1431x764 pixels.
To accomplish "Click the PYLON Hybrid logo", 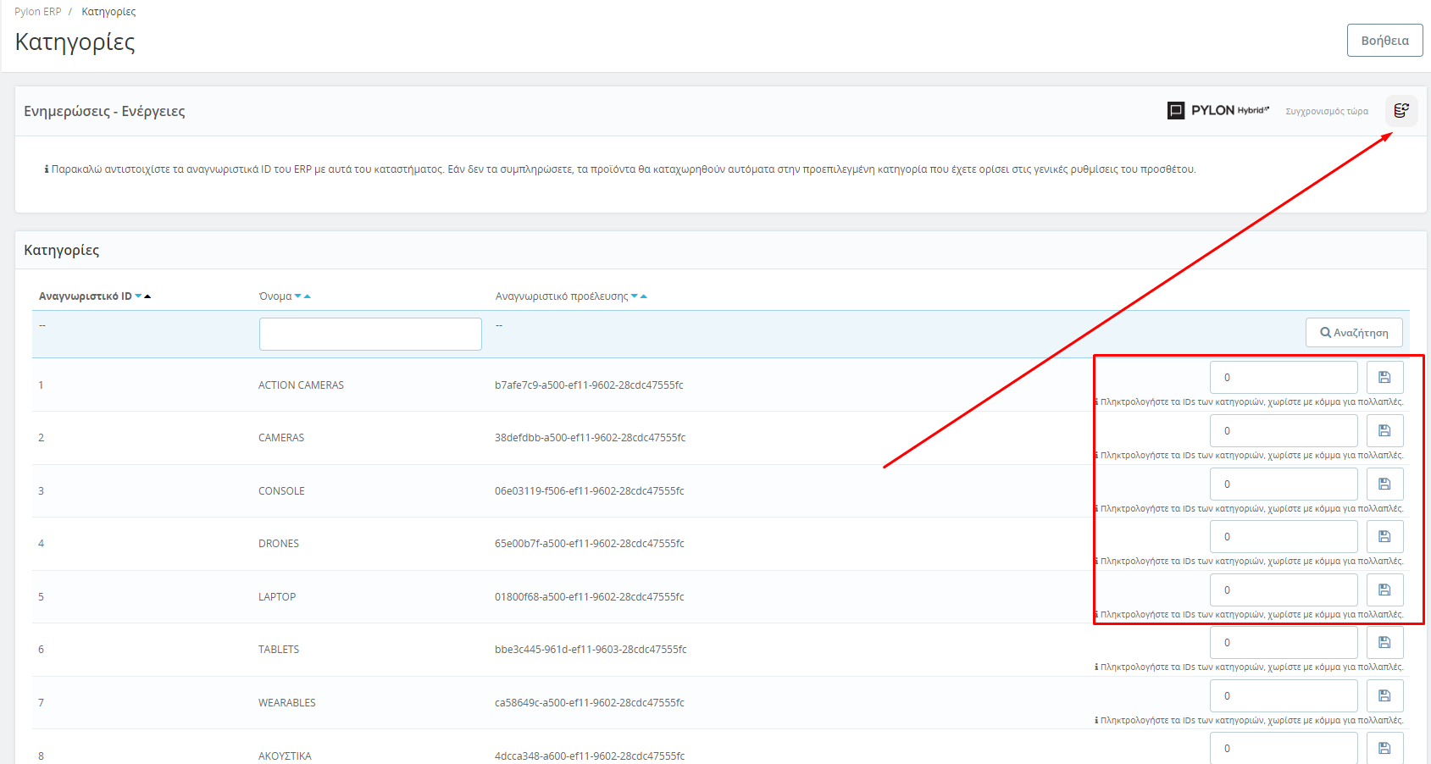I will pyautogui.click(x=1218, y=110).
